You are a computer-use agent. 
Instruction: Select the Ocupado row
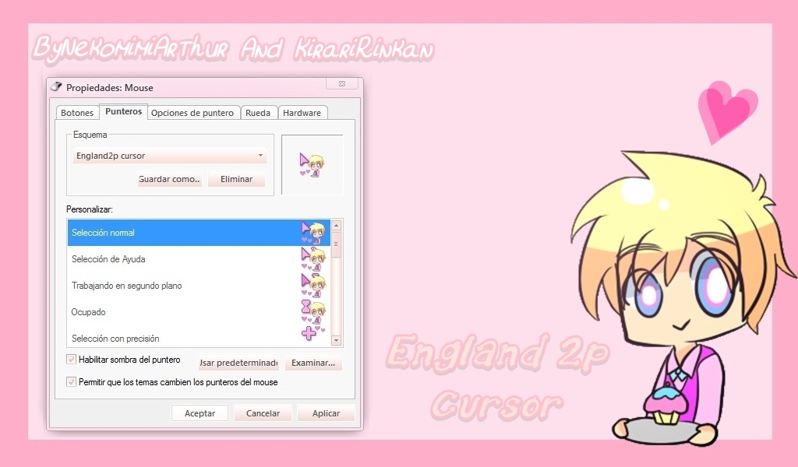(199, 312)
